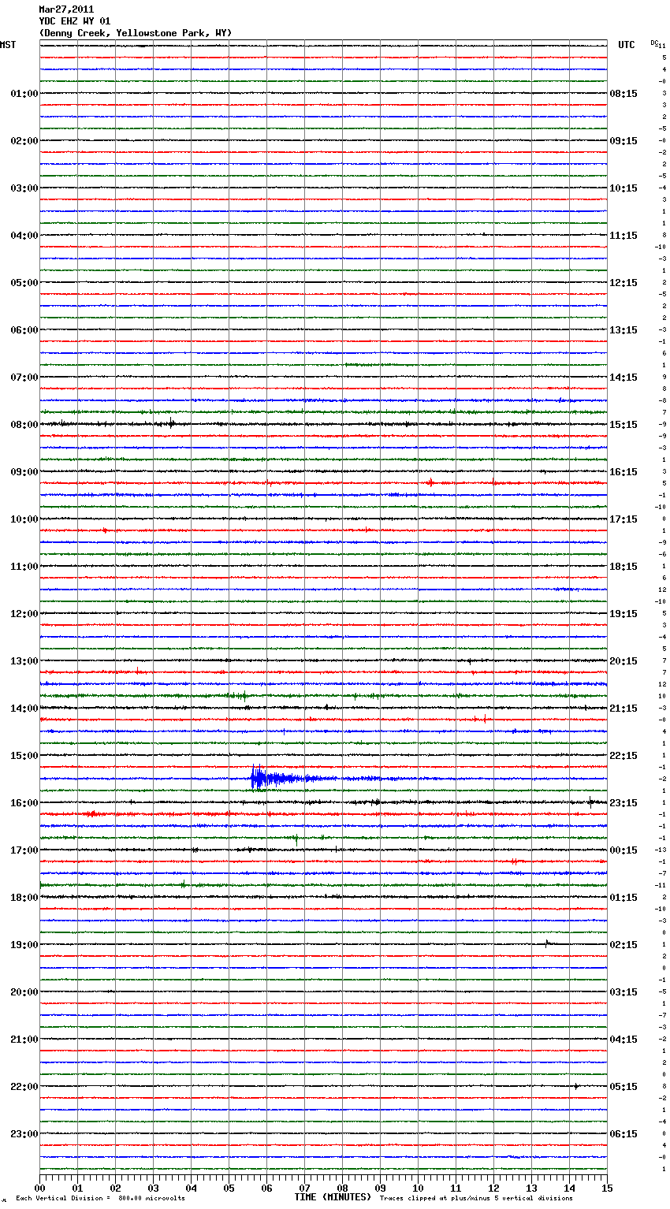Select the 05:00 MST time label
The width and height of the screenshot is (670, 1209).
[x=24, y=283]
